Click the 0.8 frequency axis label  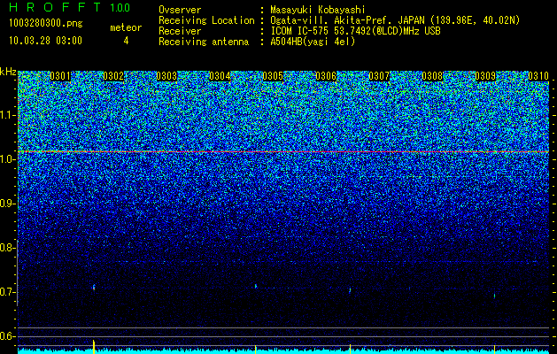pyautogui.click(x=7, y=248)
